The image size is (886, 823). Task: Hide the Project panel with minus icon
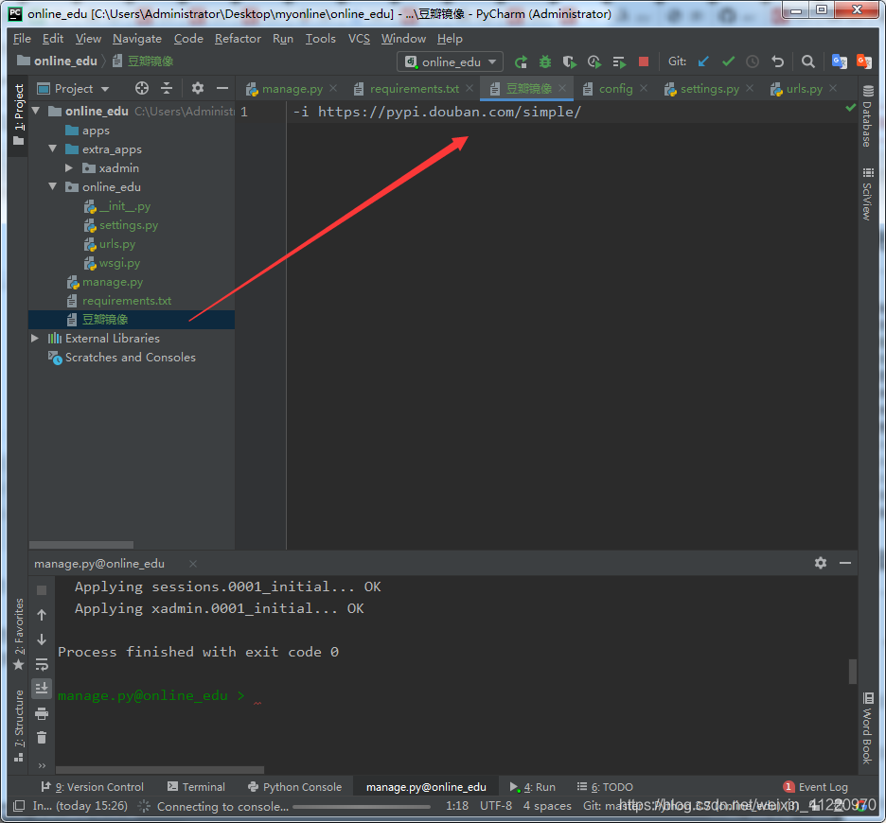click(222, 88)
